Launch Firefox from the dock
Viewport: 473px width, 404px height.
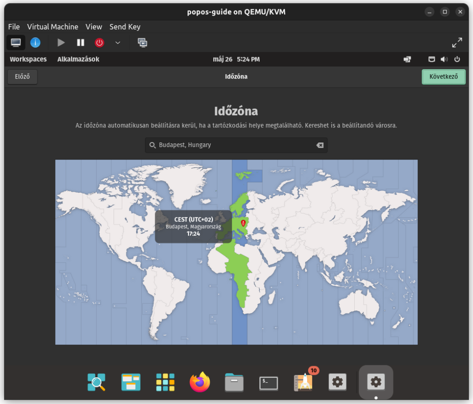[x=200, y=382]
